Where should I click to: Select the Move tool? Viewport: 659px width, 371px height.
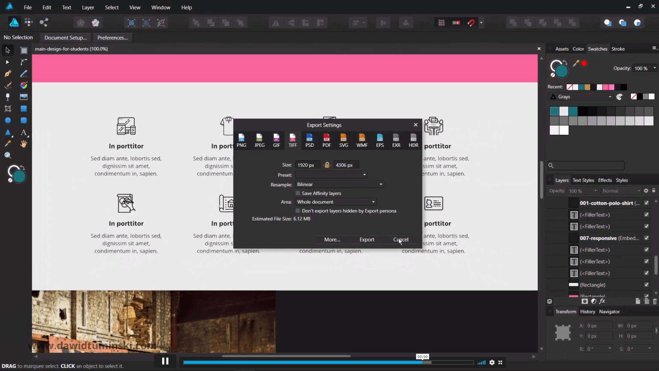point(7,50)
